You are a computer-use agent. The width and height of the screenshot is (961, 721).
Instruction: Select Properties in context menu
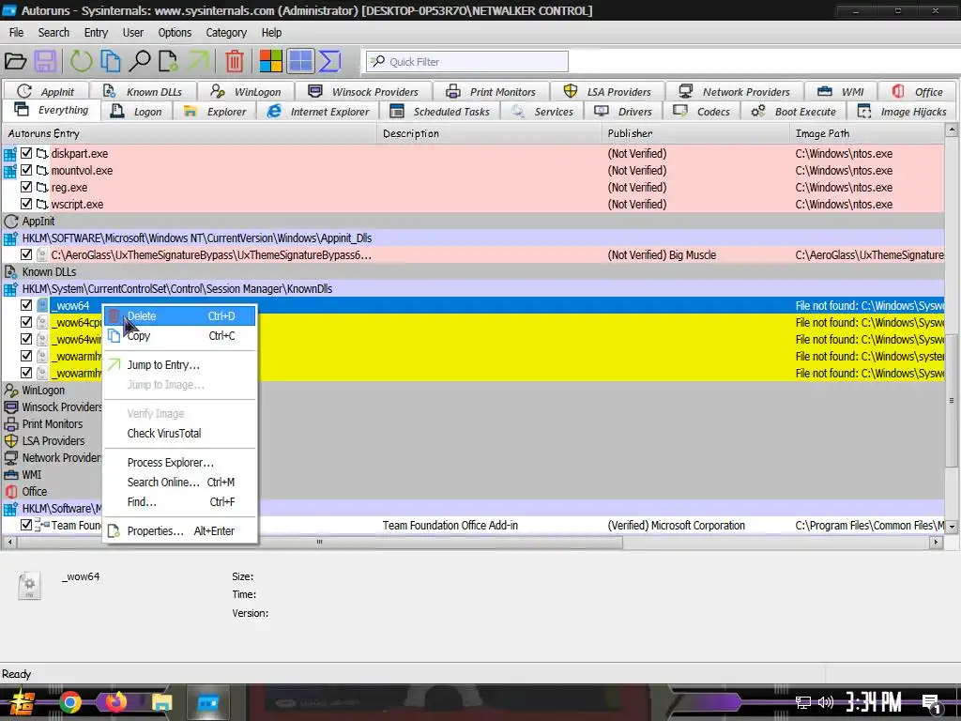tap(179, 531)
